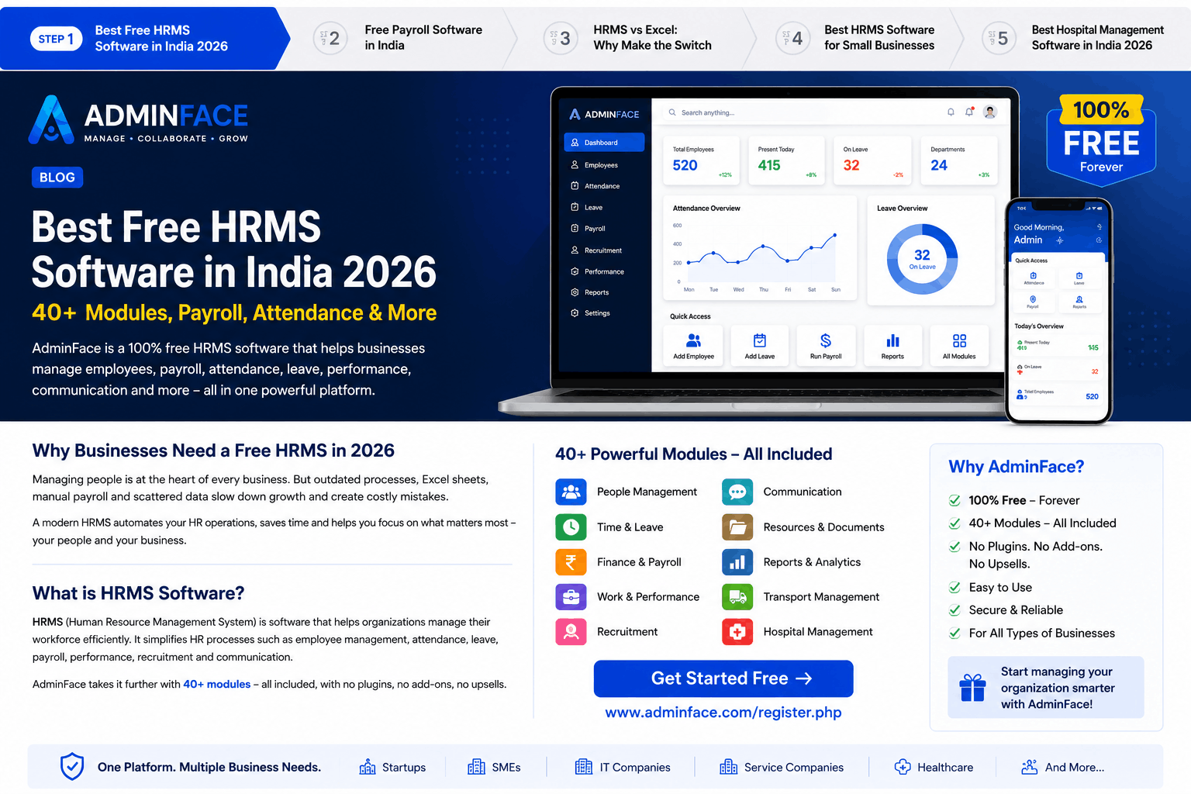Click the shield checkmark icon in footer bar
The image size is (1191, 794).
coord(72,767)
